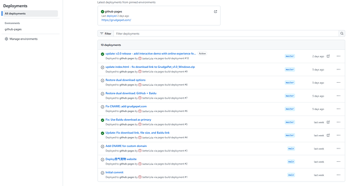This screenshot has width=354, height=186.
Task: Open 'update: v2.0 release' deployment link
Action: click(x=151, y=53)
